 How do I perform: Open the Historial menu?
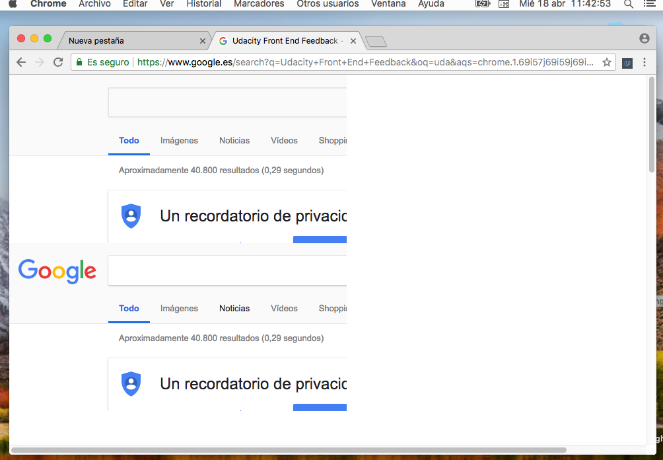[204, 4]
